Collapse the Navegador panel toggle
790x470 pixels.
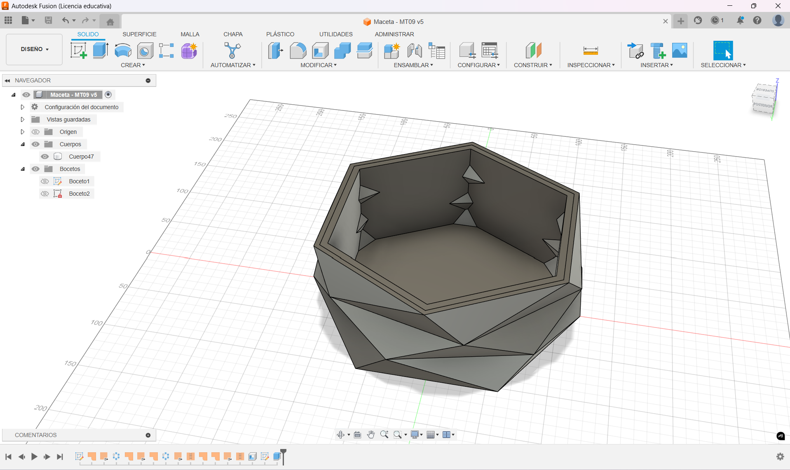pyautogui.click(x=7, y=80)
